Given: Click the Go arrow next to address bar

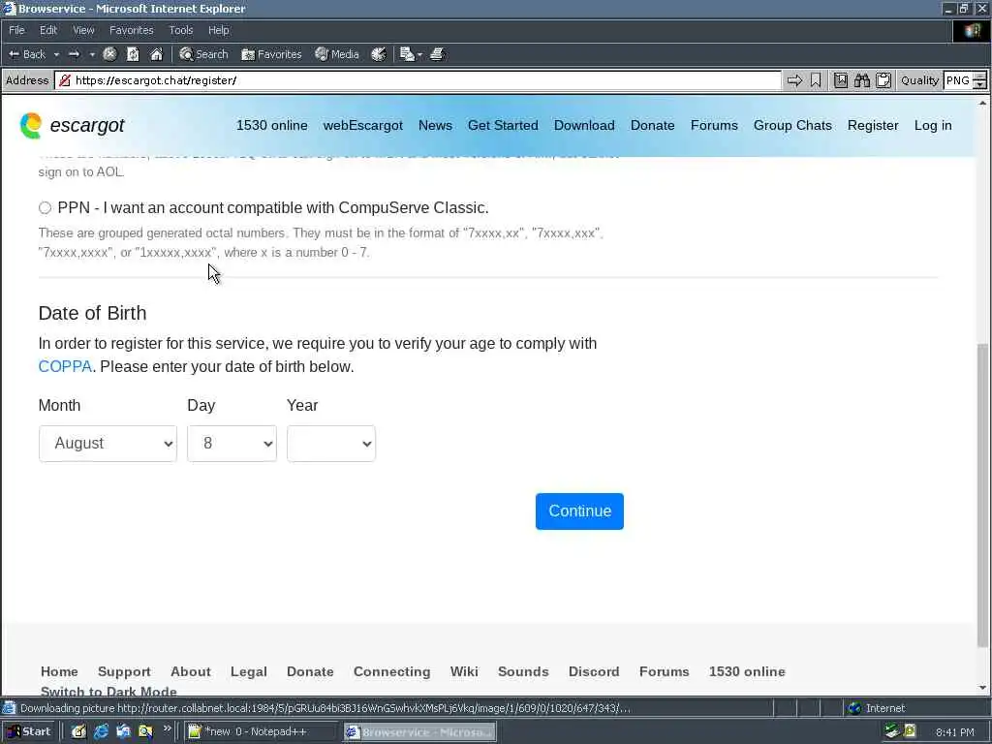Looking at the screenshot, I should pyautogui.click(x=794, y=80).
